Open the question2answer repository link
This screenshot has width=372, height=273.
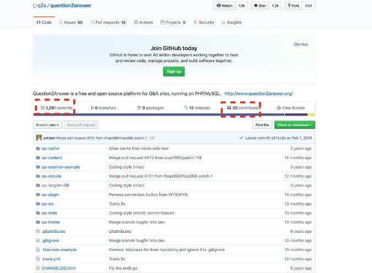(x=71, y=6)
